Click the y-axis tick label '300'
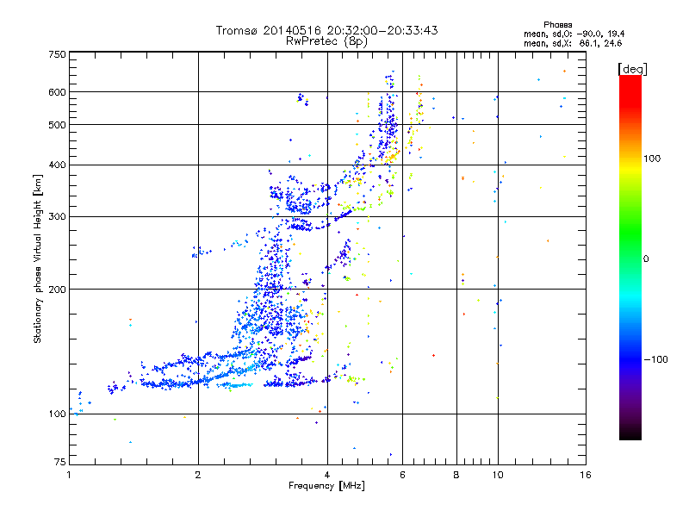Screen dimensions: 689x517 click(57, 216)
